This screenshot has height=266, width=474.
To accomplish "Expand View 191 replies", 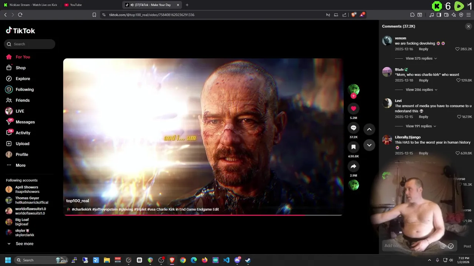I will click(x=421, y=126).
